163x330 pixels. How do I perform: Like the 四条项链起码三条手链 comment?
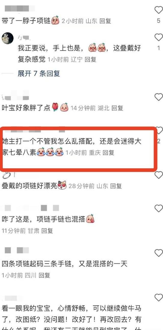[x=159, y=253]
